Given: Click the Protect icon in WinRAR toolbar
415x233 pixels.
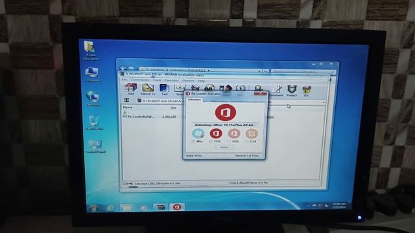Looking at the screenshot, I should coord(292,91).
